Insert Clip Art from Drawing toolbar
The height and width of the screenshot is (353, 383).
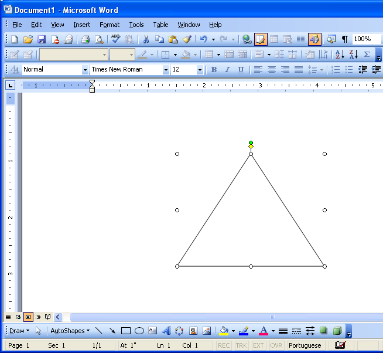pyautogui.click(x=193, y=331)
